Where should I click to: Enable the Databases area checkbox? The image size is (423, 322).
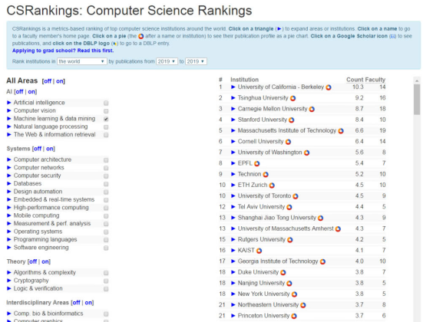tap(106, 184)
